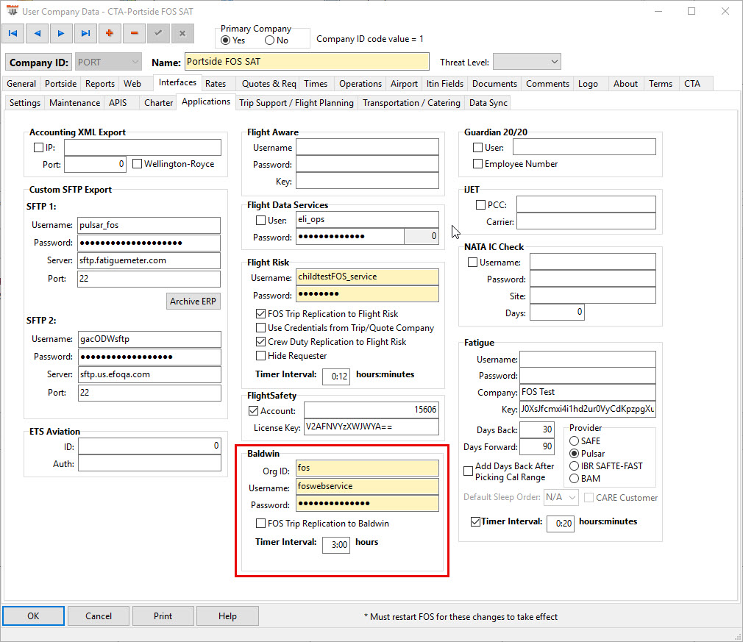Select the SAFE fatigue provider
743x642 pixels.
click(x=575, y=441)
